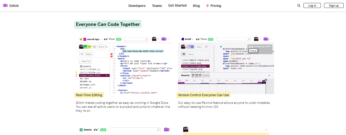The width and height of the screenshot is (346, 135).
Task: Go to Get Started
Action: pos(177,6)
